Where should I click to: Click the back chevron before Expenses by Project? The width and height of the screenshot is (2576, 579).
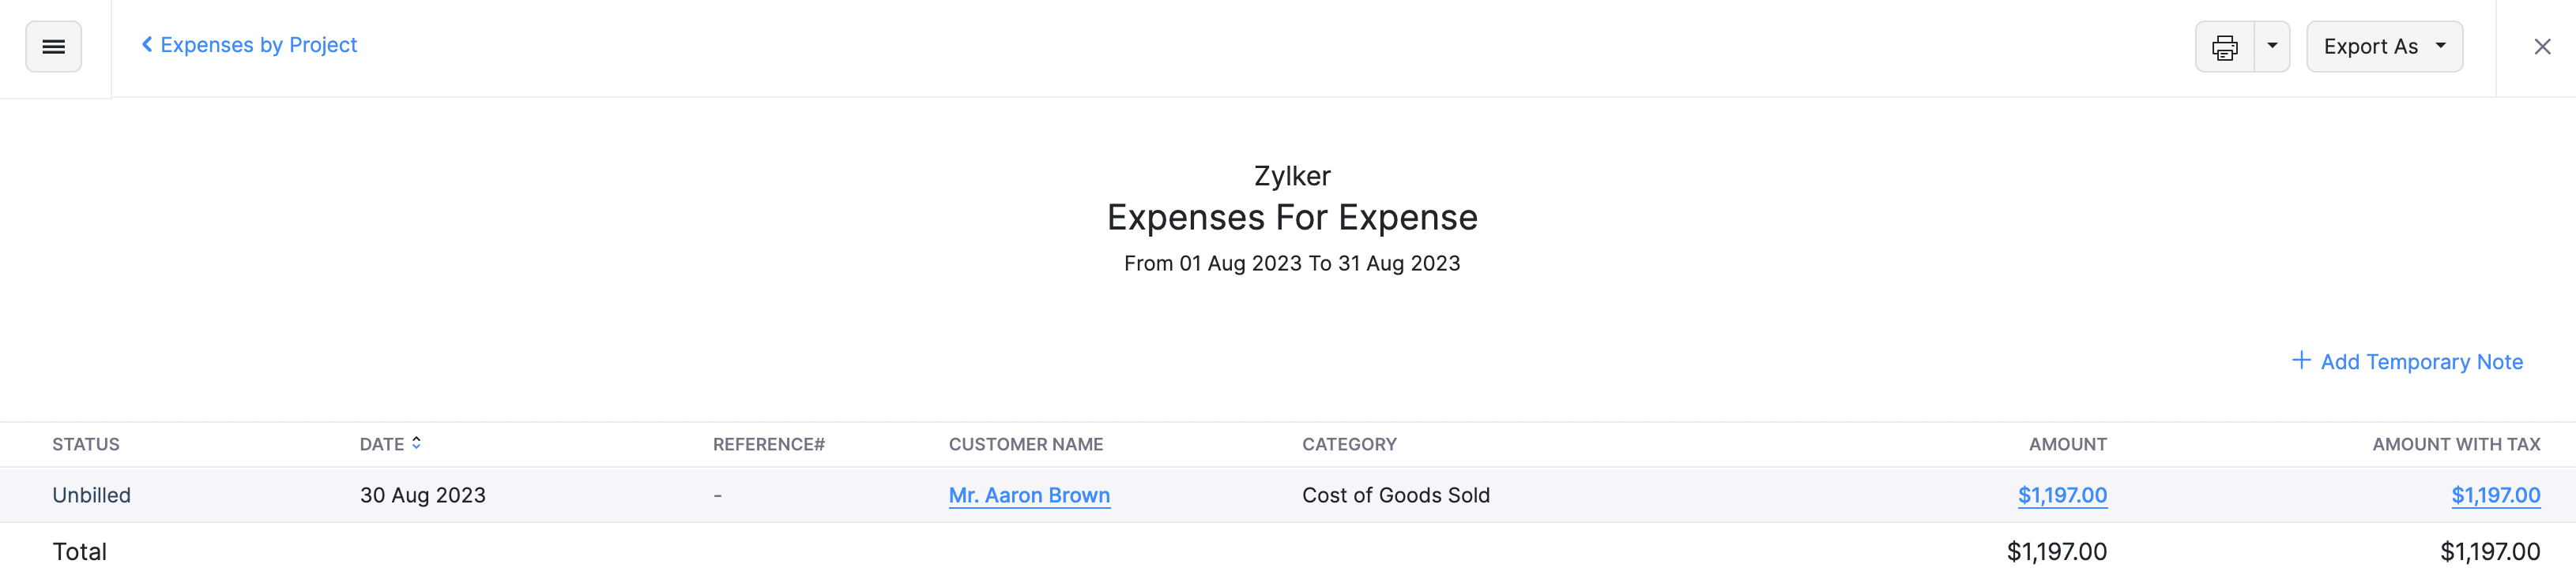pyautogui.click(x=145, y=45)
